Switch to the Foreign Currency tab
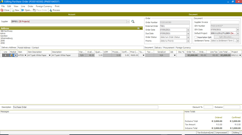This screenshot has width=242, height=135. (x=183, y=48)
